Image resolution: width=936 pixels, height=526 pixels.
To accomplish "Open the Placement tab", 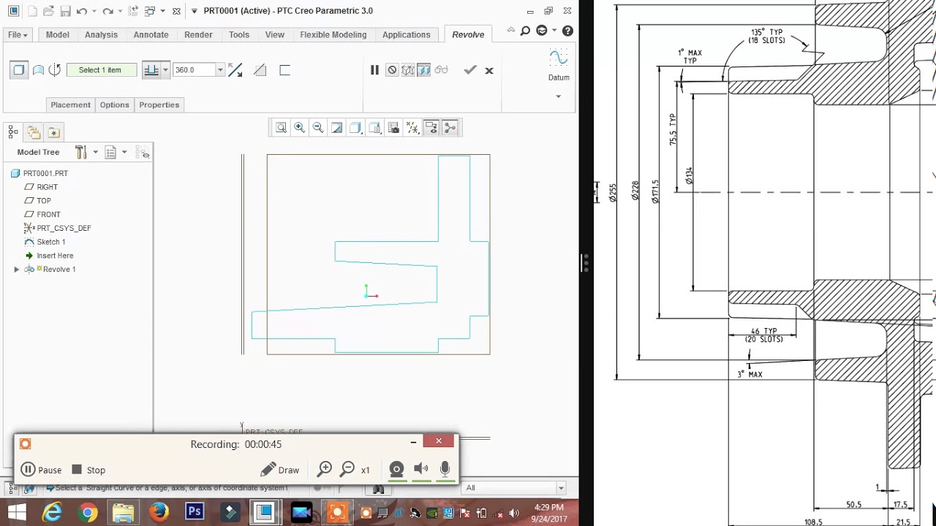I will coord(70,104).
